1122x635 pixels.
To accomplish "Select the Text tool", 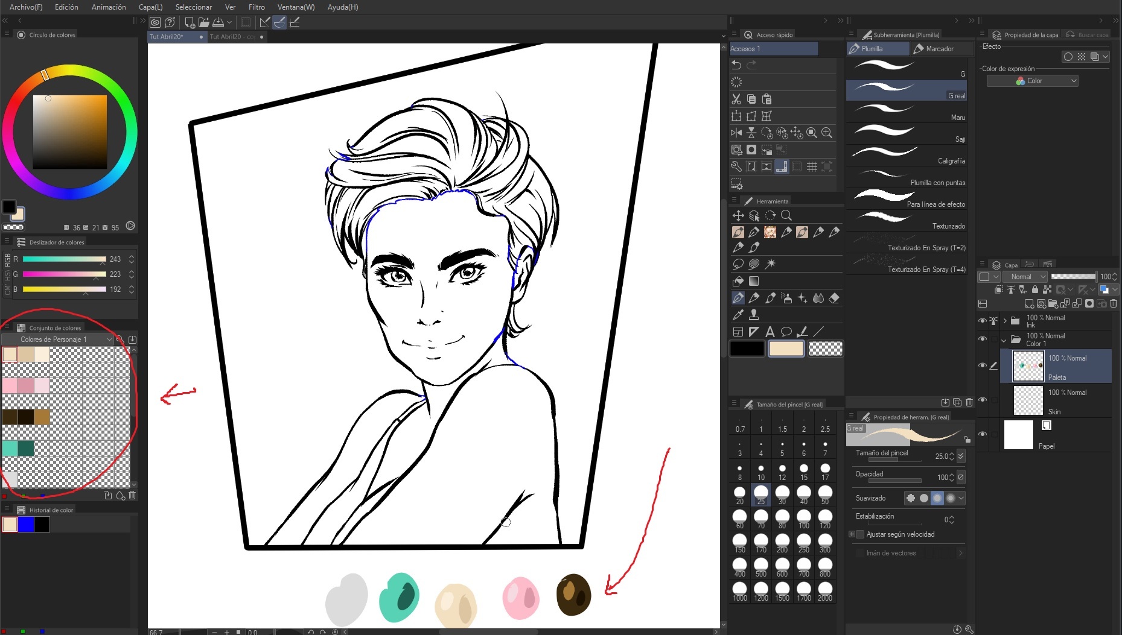I will coord(770,332).
